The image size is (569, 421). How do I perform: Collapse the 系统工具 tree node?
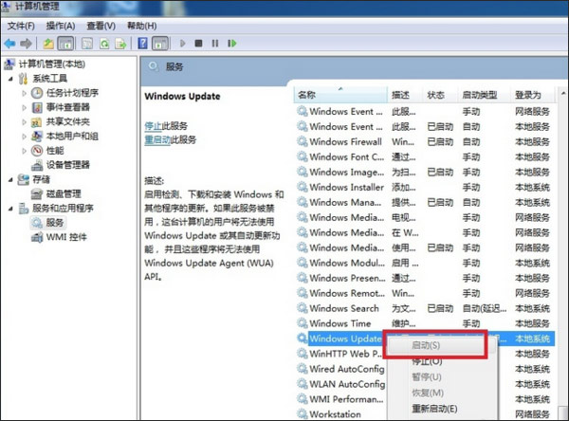(x=10, y=79)
